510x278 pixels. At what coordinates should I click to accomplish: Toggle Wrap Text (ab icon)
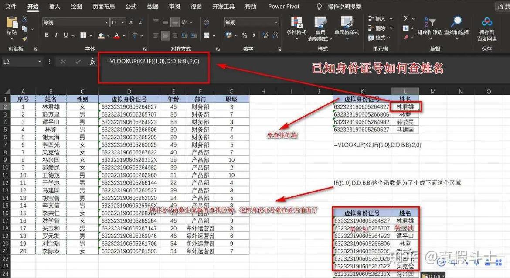click(207, 22)
